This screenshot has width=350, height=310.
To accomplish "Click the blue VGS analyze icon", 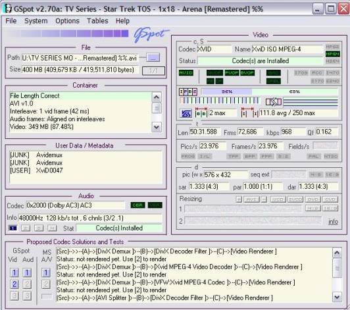I will pos(186,113).
